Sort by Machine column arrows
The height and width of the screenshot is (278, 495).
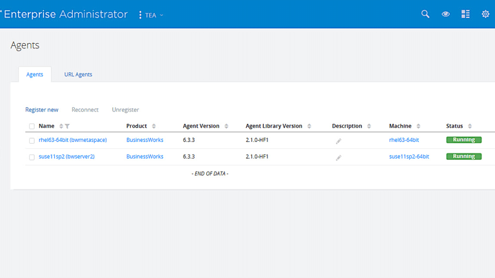point(418,126)
